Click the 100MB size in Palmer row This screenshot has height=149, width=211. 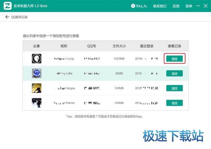tap(119, 103)
